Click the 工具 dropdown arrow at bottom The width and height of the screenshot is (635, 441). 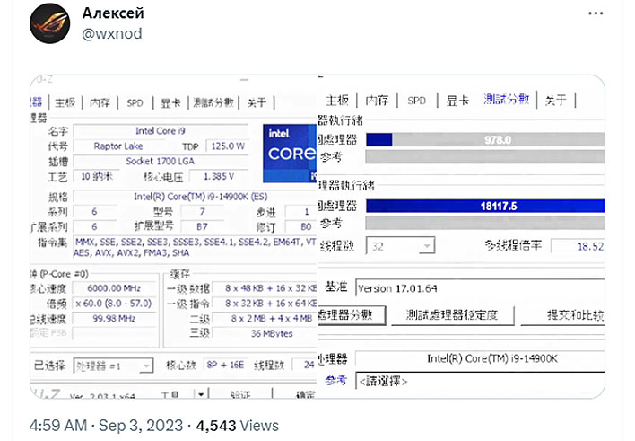201,394
